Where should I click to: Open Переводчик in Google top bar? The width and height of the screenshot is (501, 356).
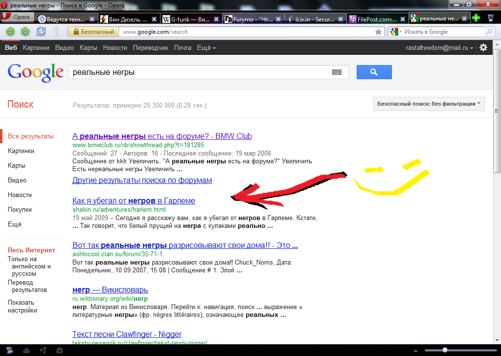click(151, 47)
